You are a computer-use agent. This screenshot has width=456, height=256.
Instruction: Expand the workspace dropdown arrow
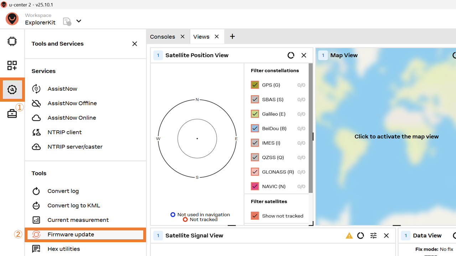[x=79, y=21]
